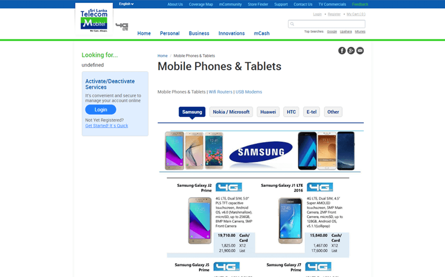Viewport: 445px width, 277px height.
Task: Switch to the Huawei brand tab
Action: click(268, 112)
